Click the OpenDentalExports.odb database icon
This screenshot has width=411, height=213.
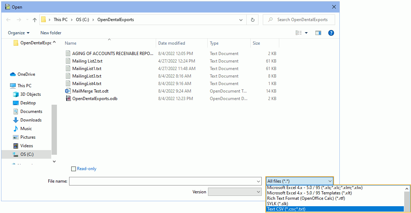tap(68, 99)
